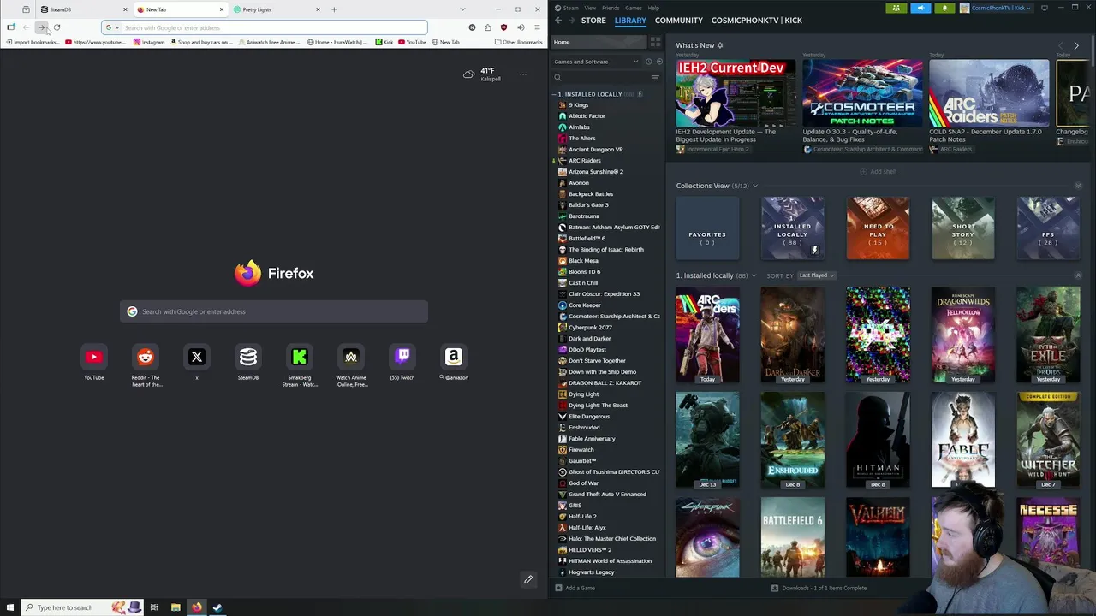Open Games and Software filter dropdown

tap(596, 62)
